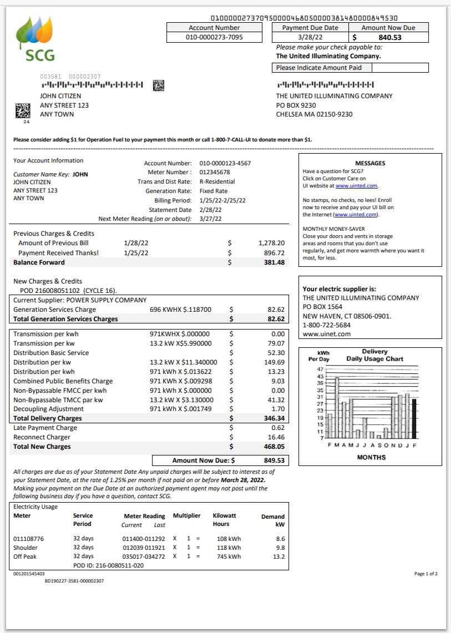The image size is (451, 633).
Task: Select the Total Delivery Charges row
Action: (x=150, y=418)
